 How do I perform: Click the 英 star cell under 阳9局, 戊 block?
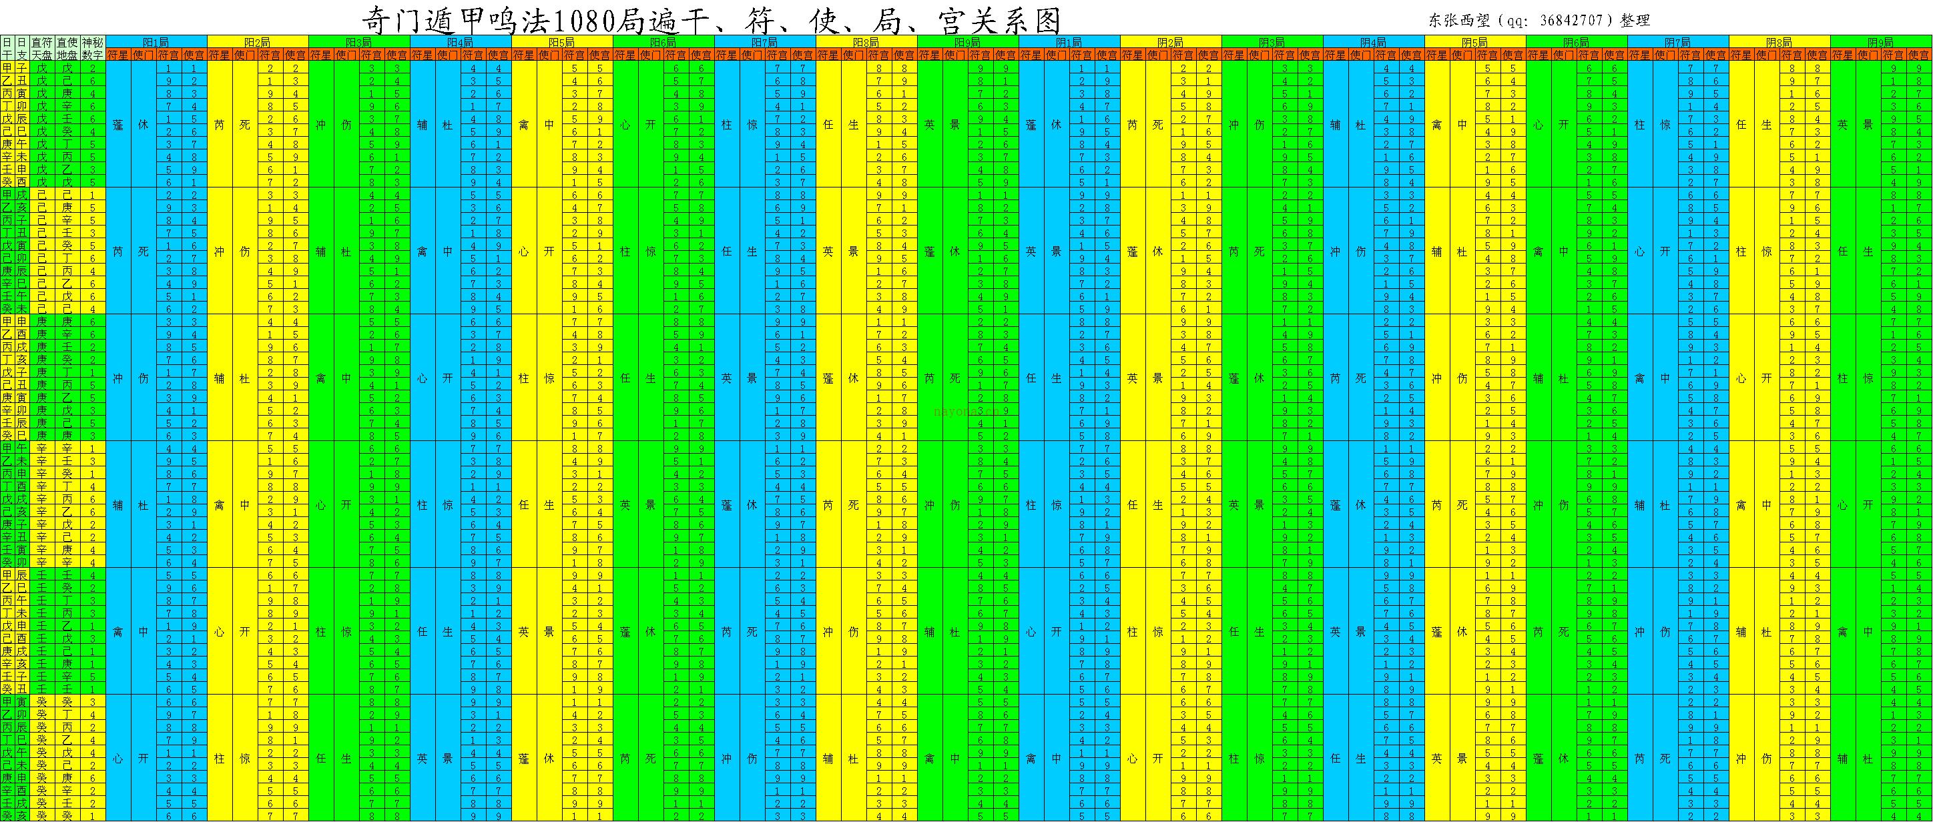[x=929, y=125]
